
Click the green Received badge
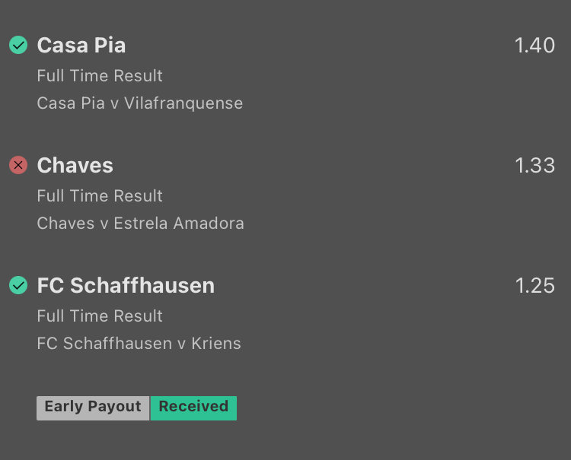pyautogui.click(x=193, y=407)
